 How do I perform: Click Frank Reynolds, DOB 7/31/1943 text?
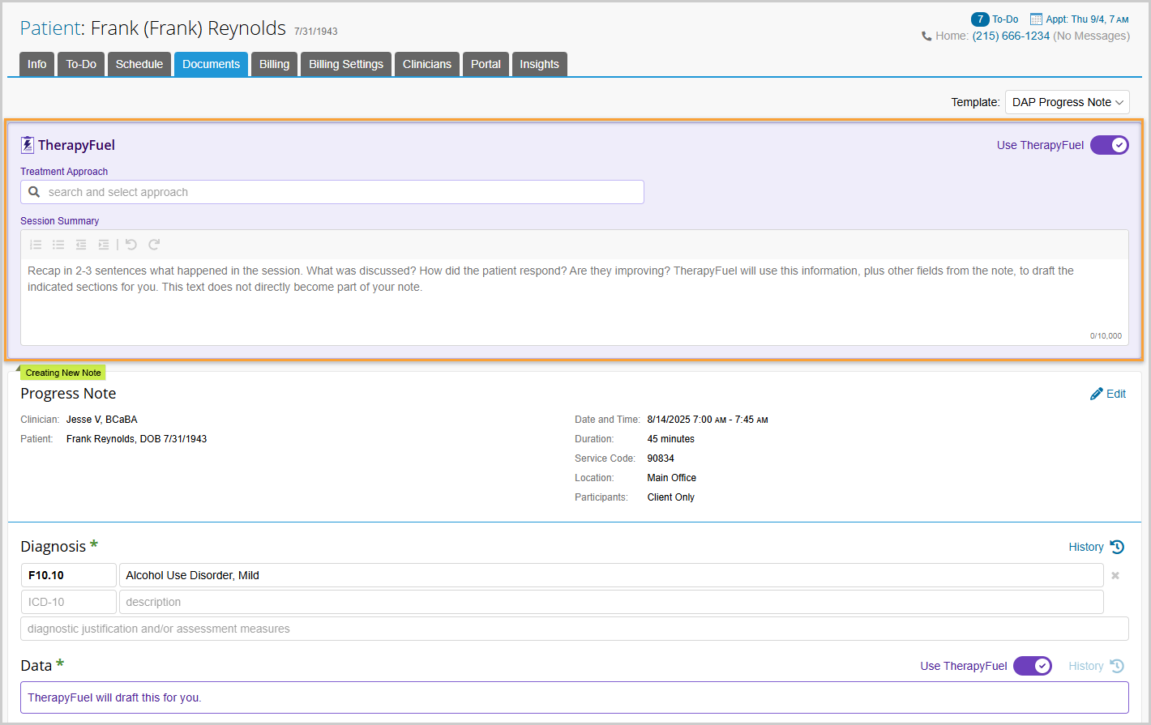tap(136, 439)
